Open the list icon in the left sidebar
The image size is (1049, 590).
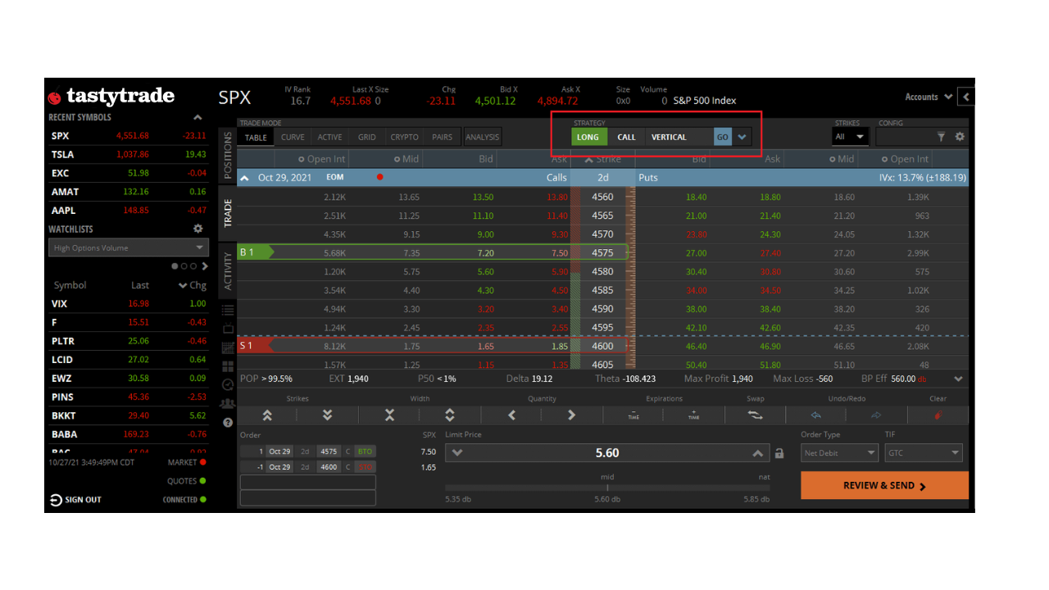point(228,310)
